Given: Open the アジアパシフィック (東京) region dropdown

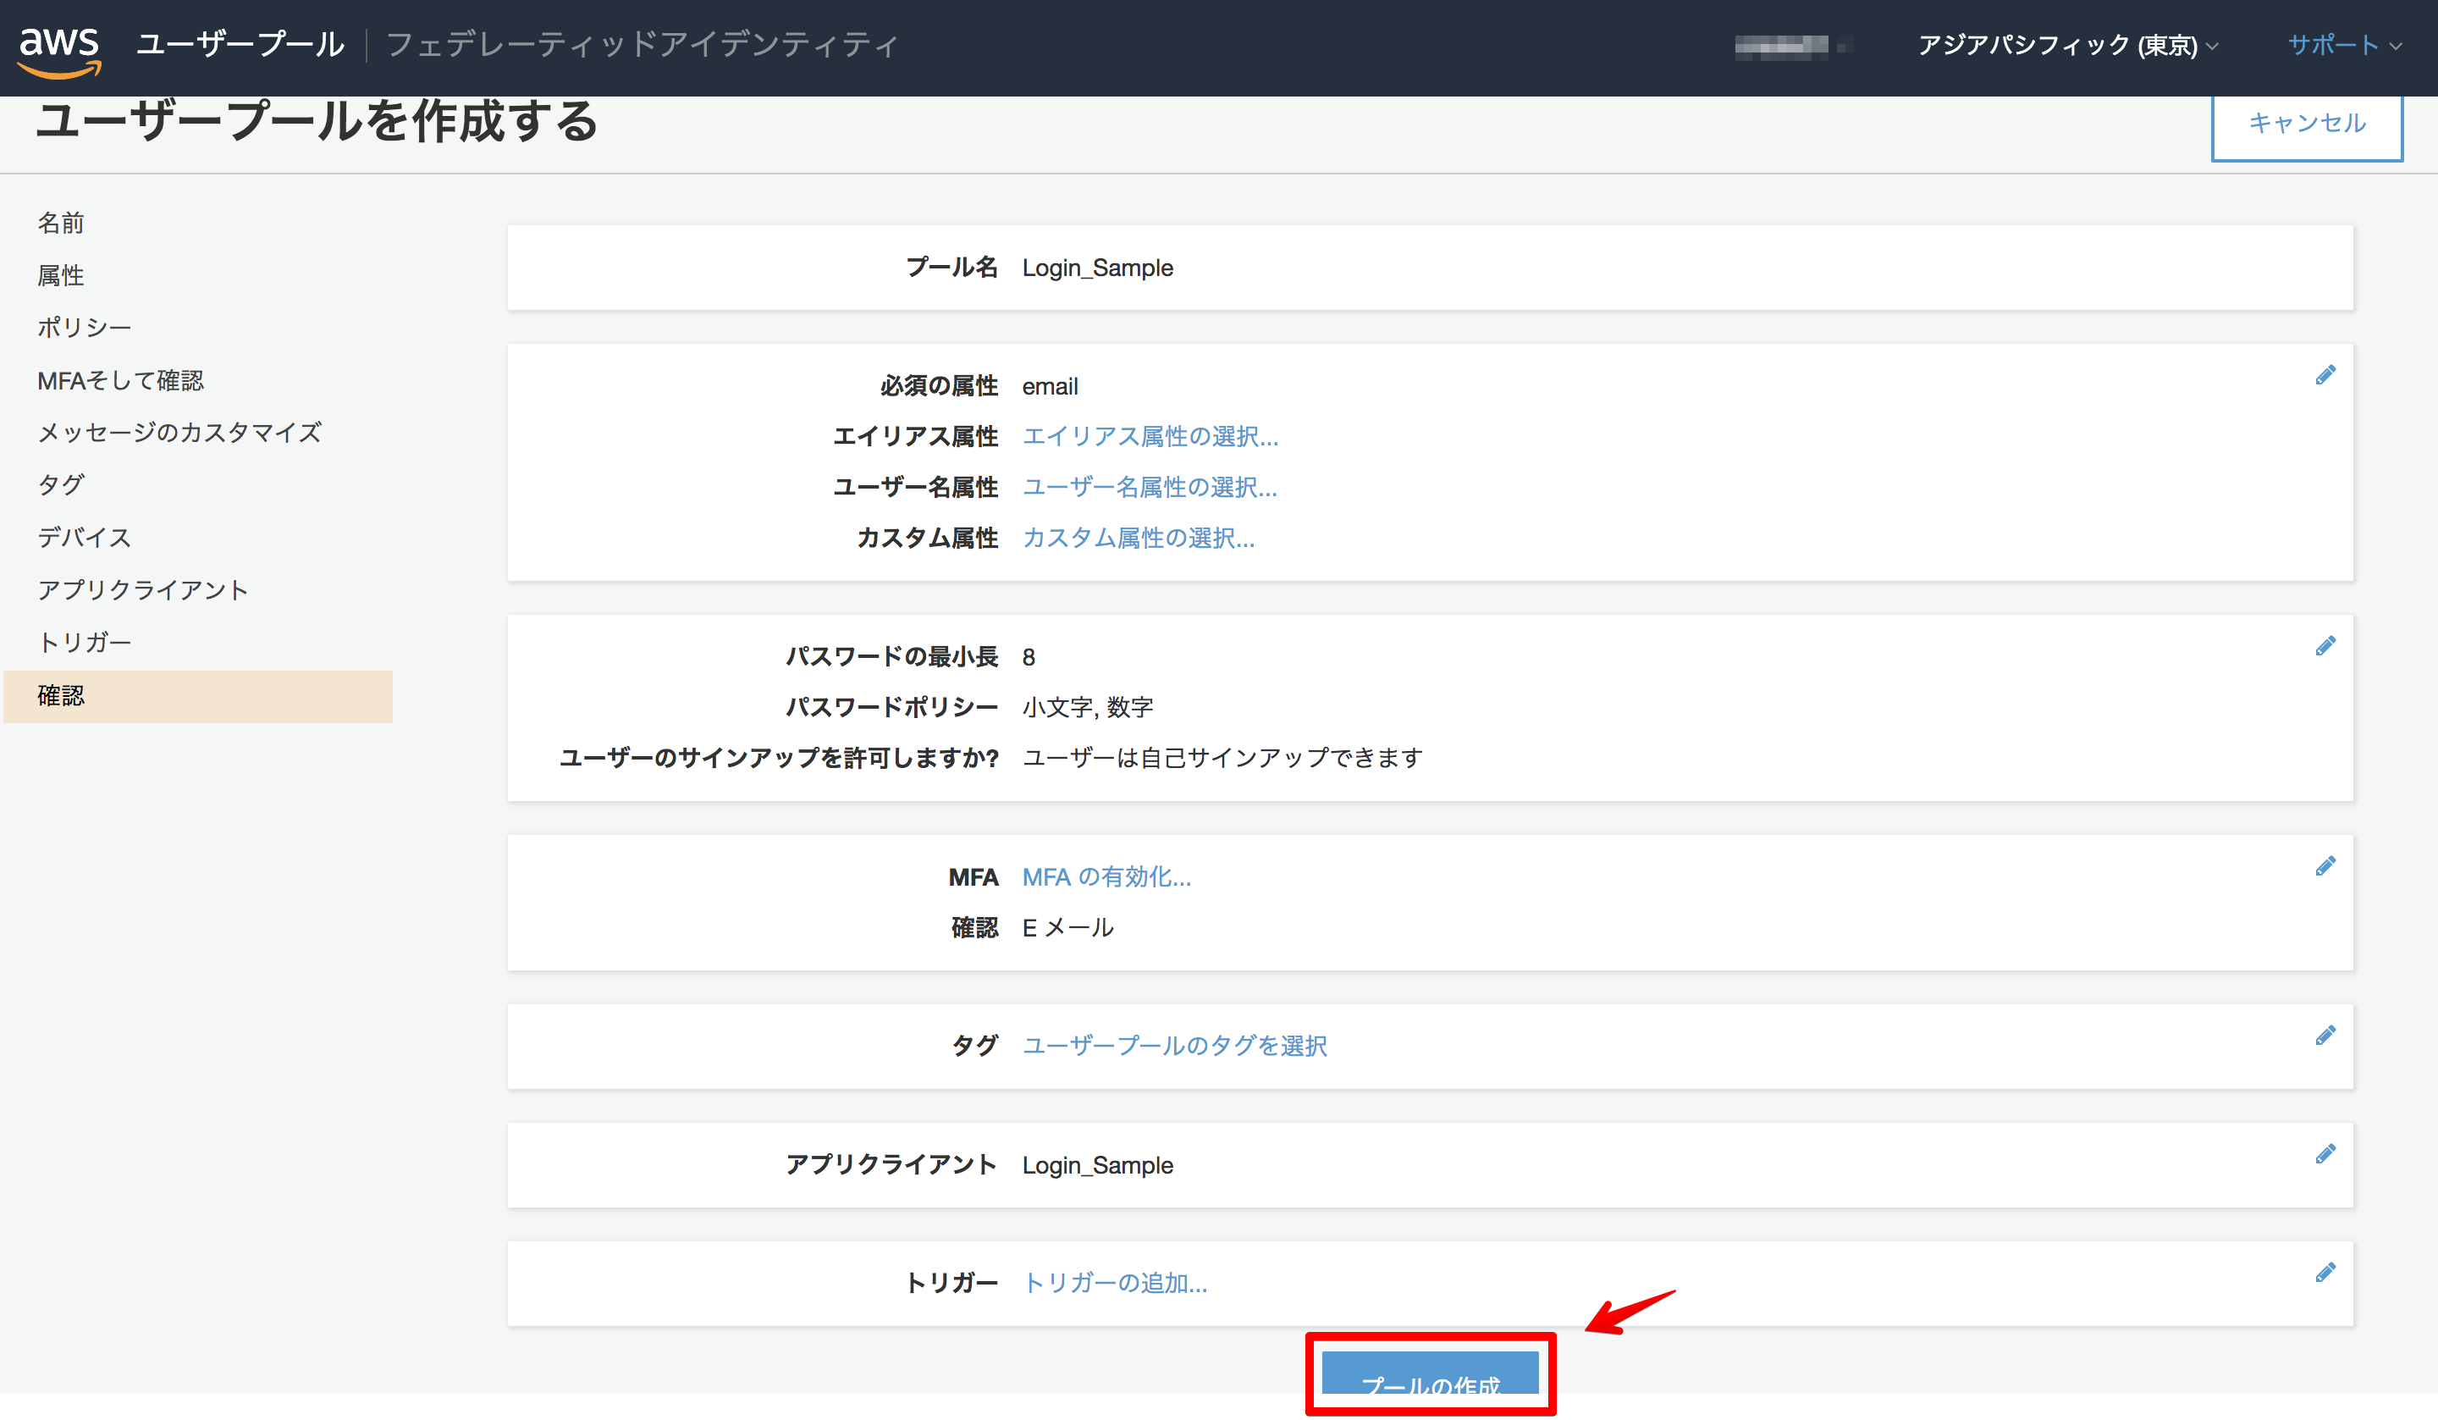Looking at the screenshot, I should [2067, 46].
